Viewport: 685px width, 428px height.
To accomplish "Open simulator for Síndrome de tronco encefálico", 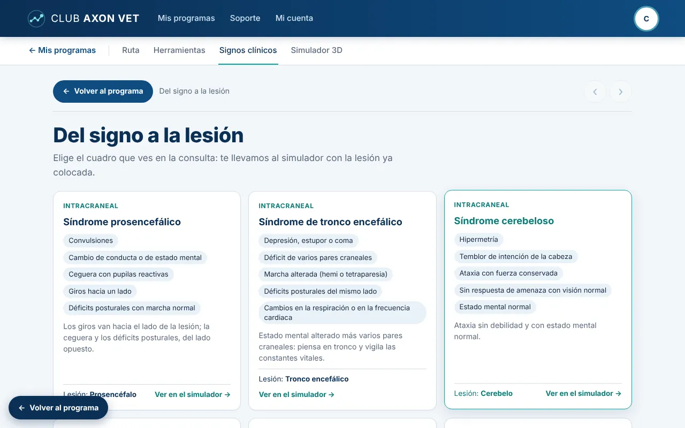I will click(296, 394).
